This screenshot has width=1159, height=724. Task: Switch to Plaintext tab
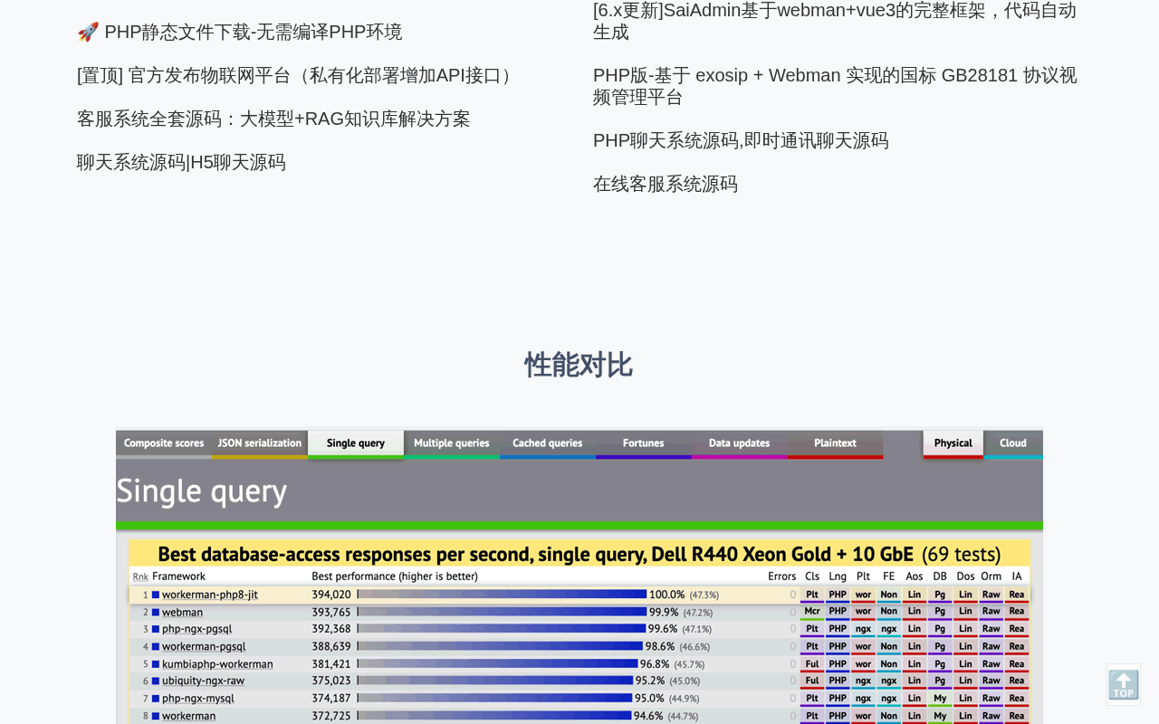coord(836,443)
